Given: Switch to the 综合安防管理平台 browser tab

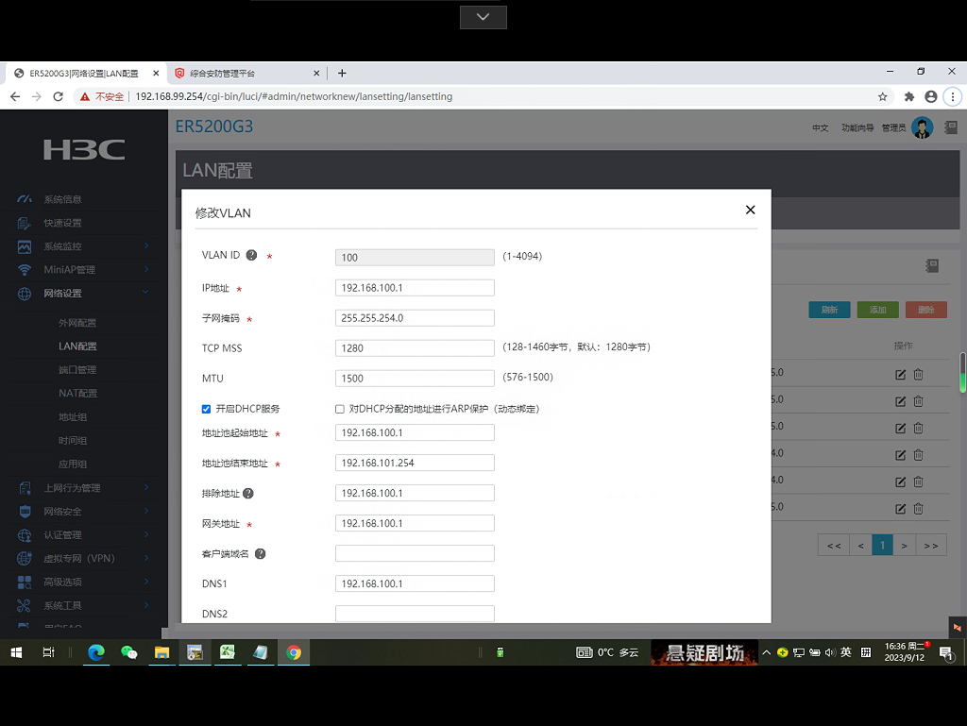Looking at the screenshot, I should 245,74.
